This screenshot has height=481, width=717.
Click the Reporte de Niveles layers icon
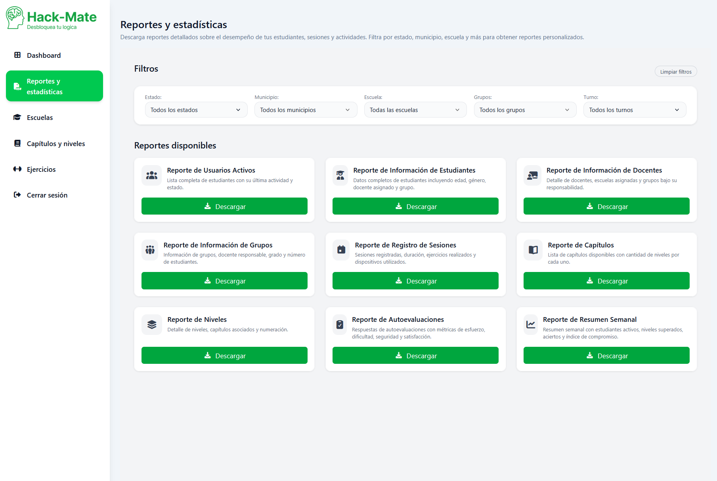click(151, 325)
